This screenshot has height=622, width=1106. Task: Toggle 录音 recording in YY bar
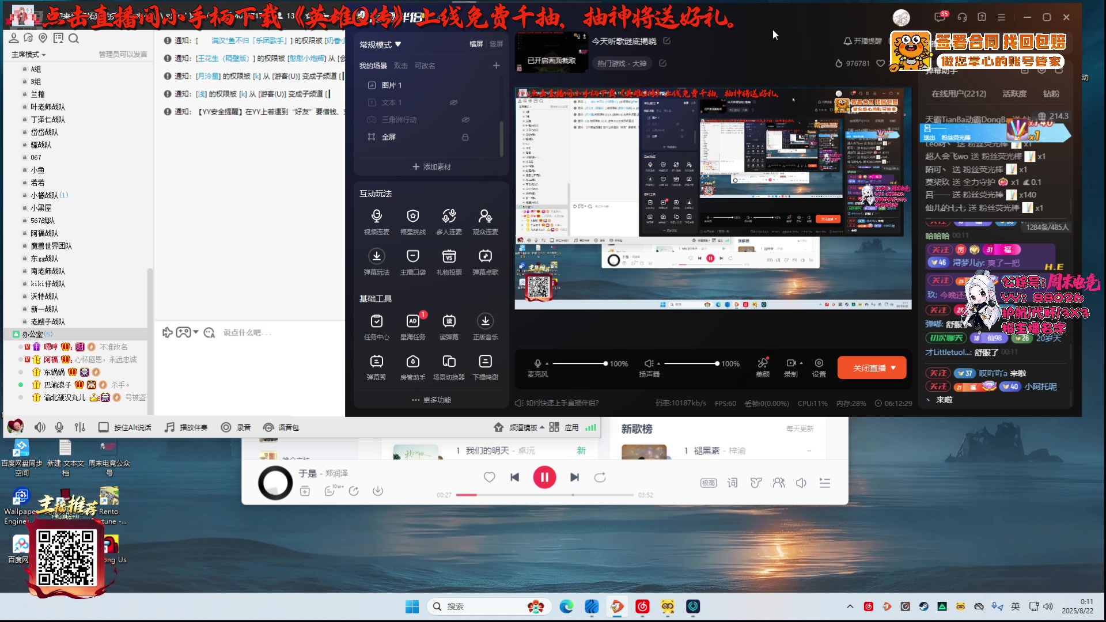[236, 427]
